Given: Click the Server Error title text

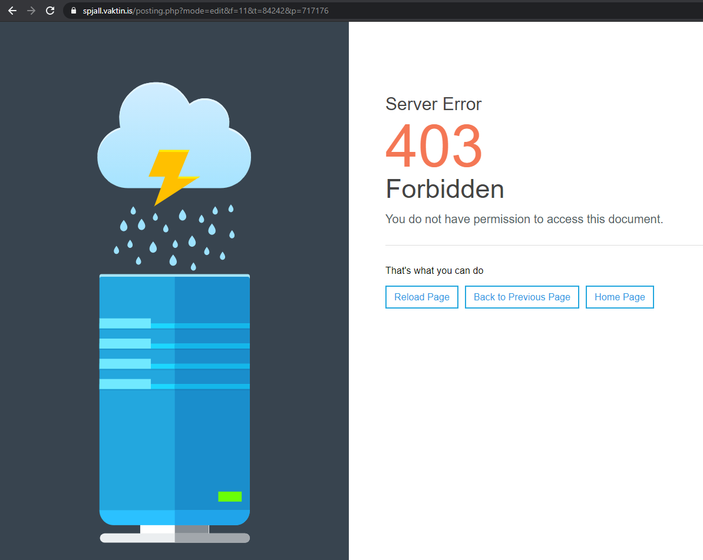Looking at the screenshot, I should [434, 104].
